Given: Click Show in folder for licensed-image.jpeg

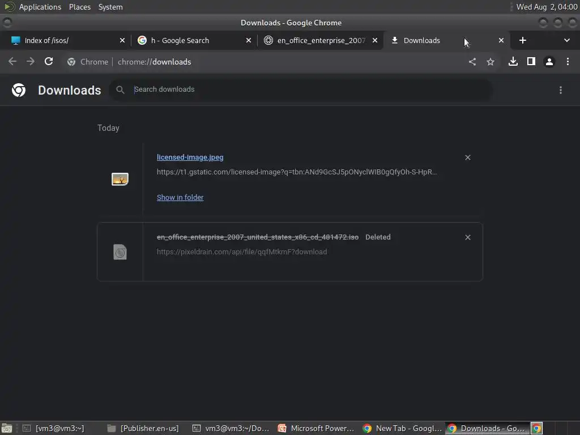Looking at the screenshot, I should (x=180, y=198).
